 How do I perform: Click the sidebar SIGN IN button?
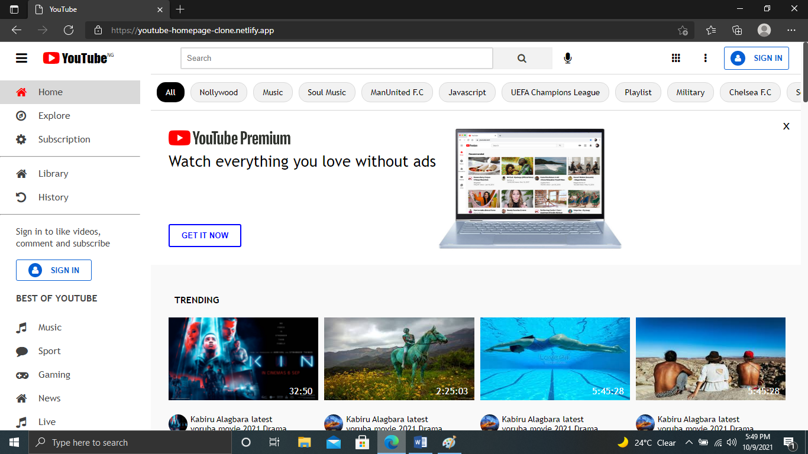click(54, 270)
